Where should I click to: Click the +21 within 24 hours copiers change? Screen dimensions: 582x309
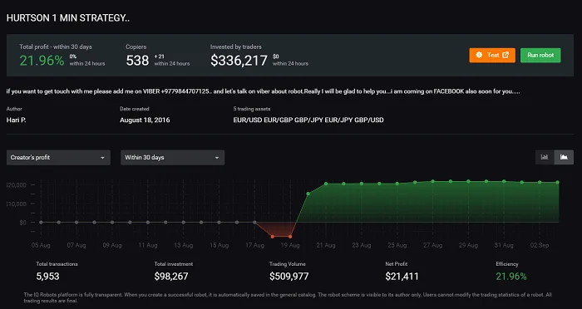pos(172,60)
